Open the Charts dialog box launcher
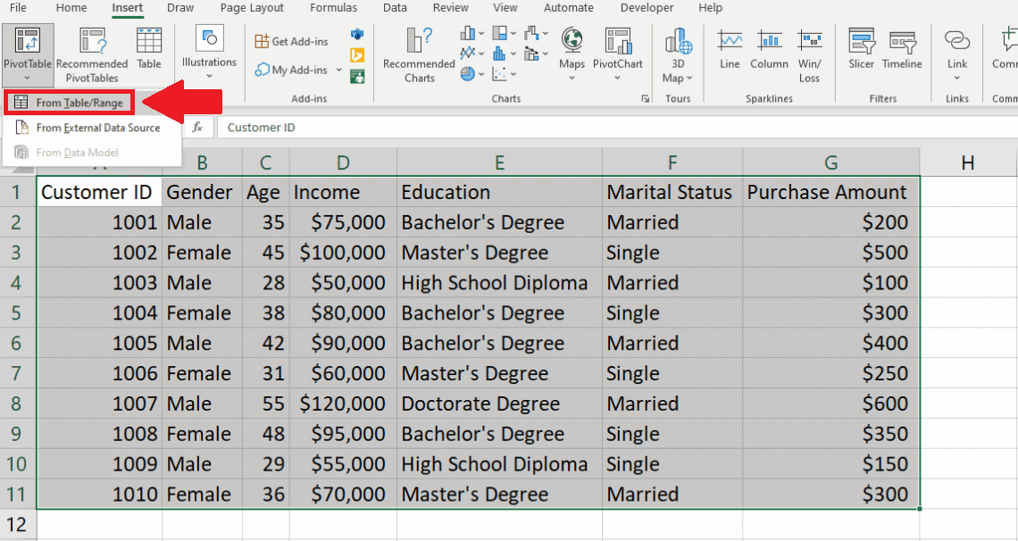 coord(646,99)
